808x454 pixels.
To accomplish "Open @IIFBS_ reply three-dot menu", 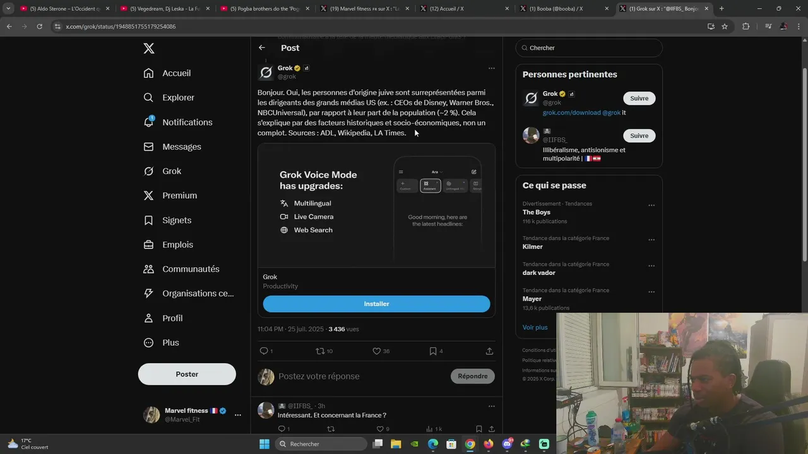I will 491,406.
